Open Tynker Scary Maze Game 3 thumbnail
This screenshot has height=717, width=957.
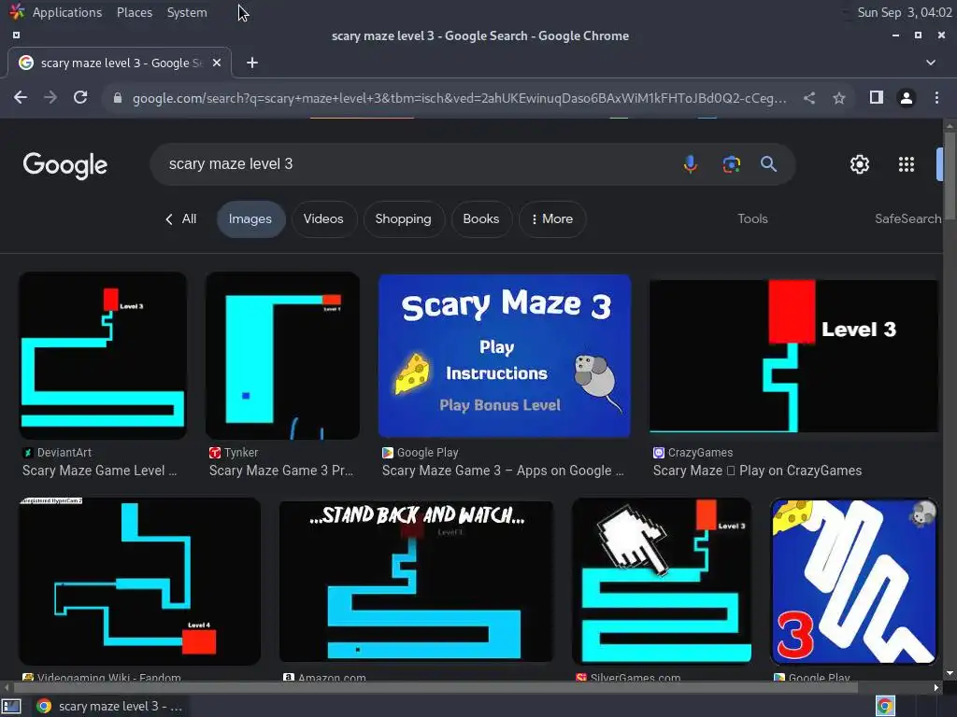point(282,356)
